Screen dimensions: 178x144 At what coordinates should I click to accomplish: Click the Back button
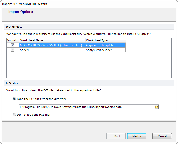pyautogui.click(x=116, y=136)
